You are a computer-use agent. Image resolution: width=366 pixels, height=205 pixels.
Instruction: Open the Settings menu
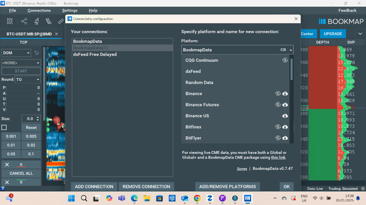tap(70, 11)
